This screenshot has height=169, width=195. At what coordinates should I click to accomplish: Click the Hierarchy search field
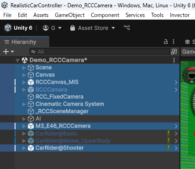pyautogui.click(x=100, y=52)
